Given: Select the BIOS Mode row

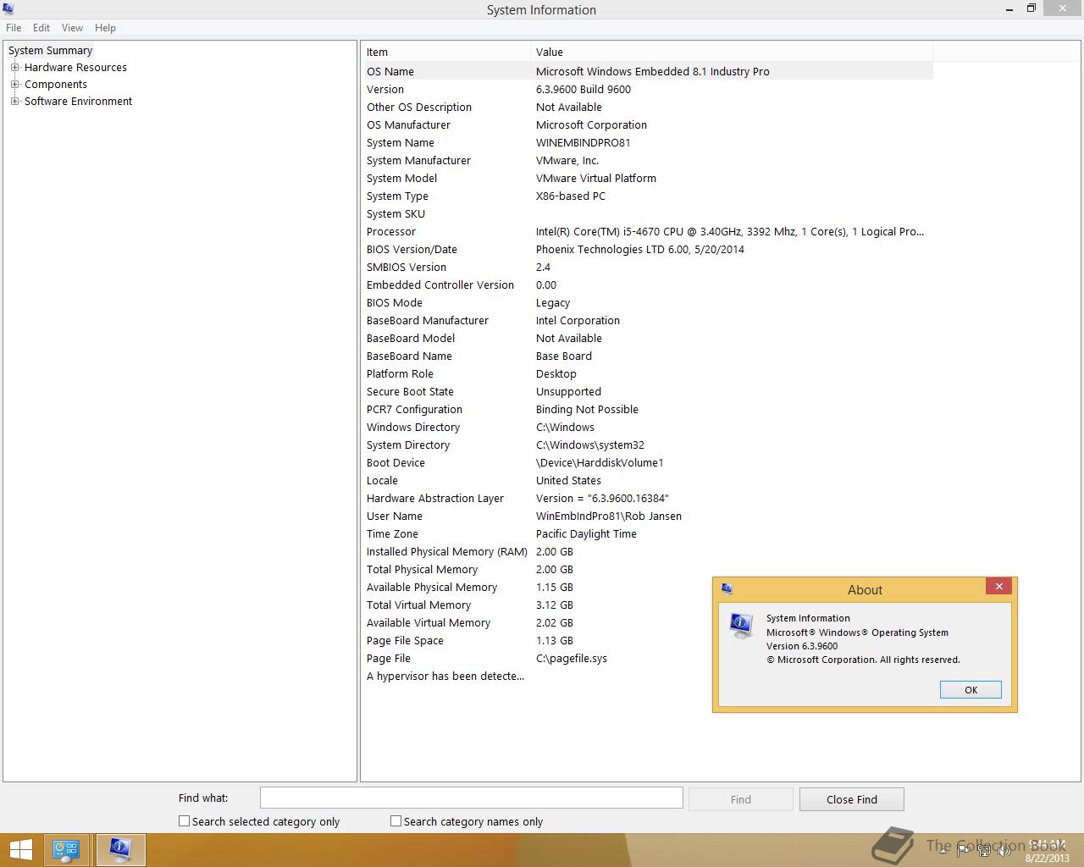Looking at the screenshot, I should [x=648, y=303].
